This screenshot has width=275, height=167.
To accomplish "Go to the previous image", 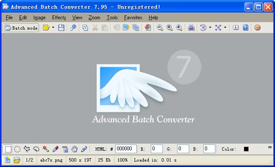I will coord(116,28).
